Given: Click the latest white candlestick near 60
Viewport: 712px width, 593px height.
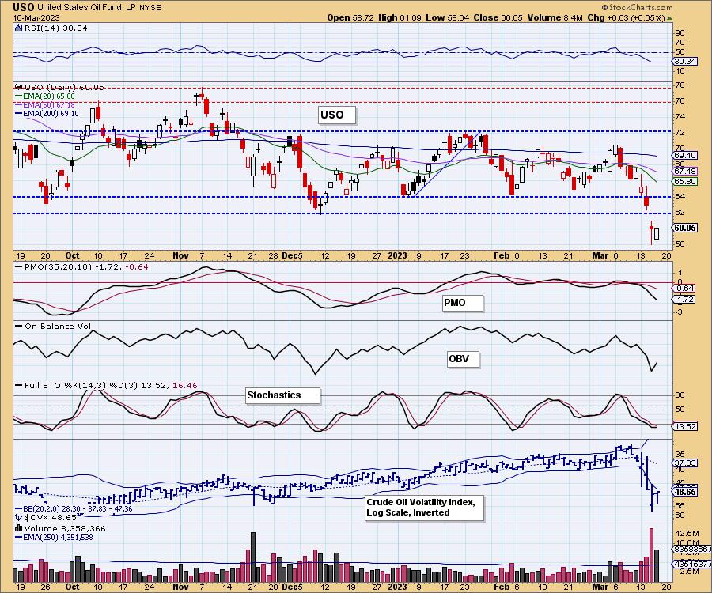Looking at the screenshot, I should (x=657, y=232).
